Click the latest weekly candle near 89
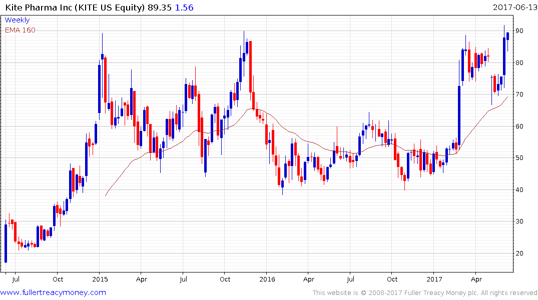 pos(508,36)
